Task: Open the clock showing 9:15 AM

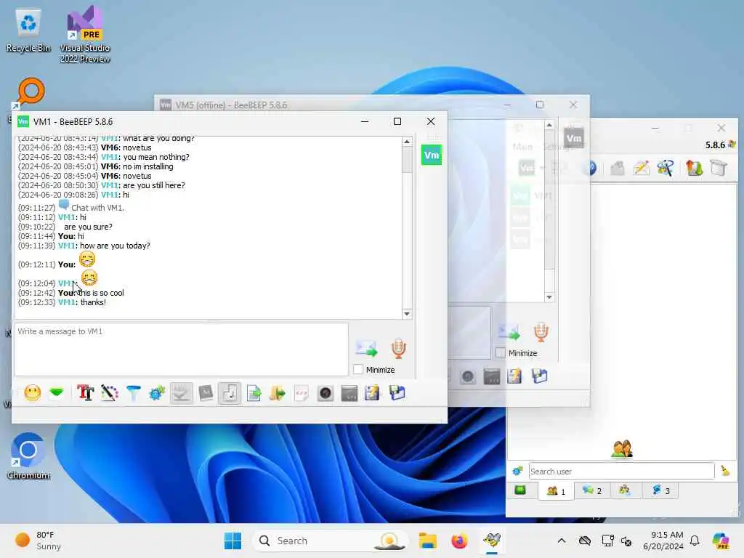Action: tap(663, 541)
